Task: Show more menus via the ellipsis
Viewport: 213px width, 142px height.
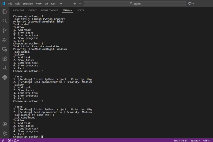Action: point(61,3)
